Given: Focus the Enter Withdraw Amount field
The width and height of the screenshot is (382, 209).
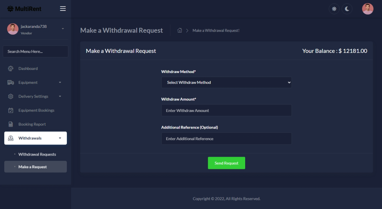Looking at the screenshot, I should point(226,110).
